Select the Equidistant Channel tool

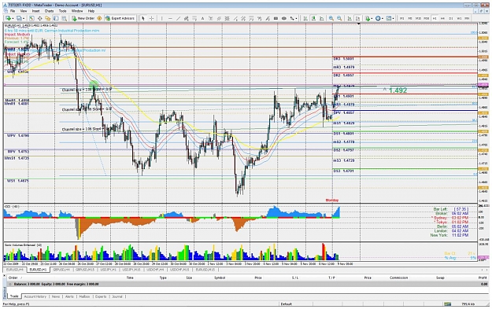pyautogui.click(x=187, y=18)
